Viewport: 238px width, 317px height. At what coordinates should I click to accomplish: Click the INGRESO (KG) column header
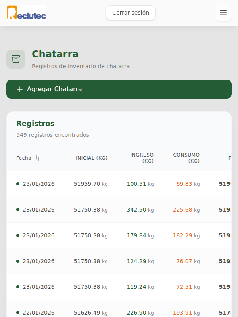[142, 158]
